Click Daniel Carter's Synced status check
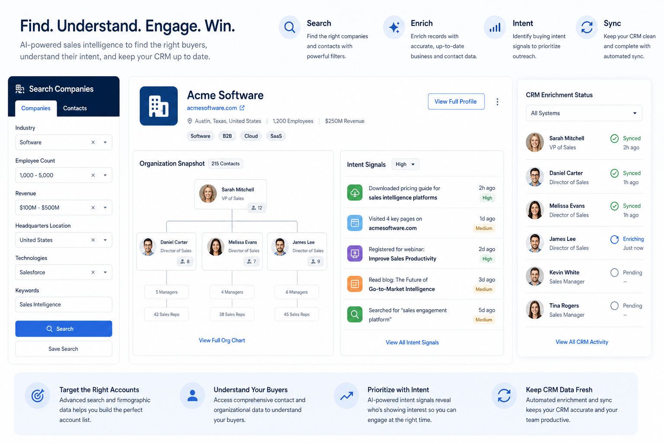Screen dimensions: 664x443 (x=614, y=173)
